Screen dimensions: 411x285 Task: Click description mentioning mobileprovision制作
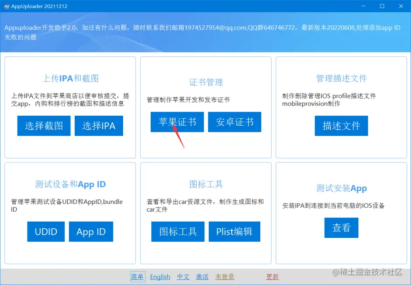329,100
